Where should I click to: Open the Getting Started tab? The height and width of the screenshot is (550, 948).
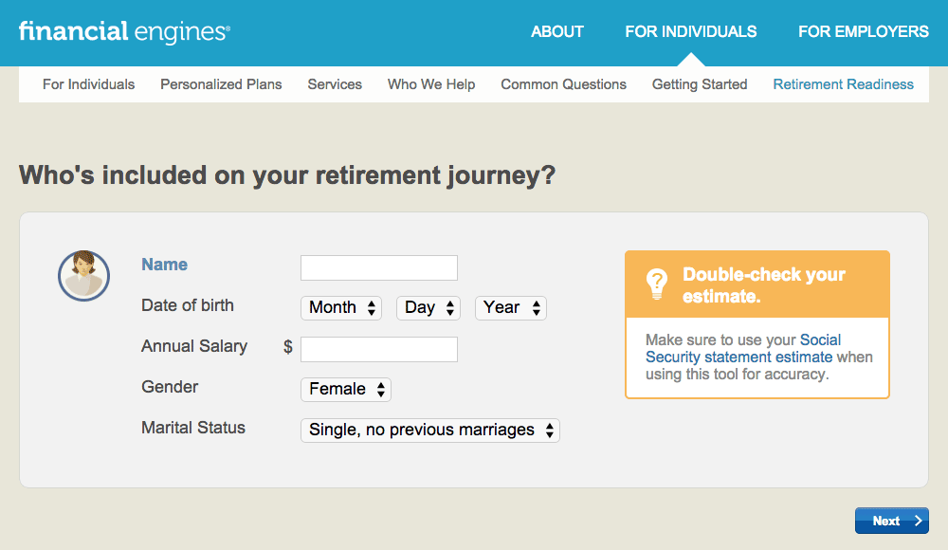700,84
